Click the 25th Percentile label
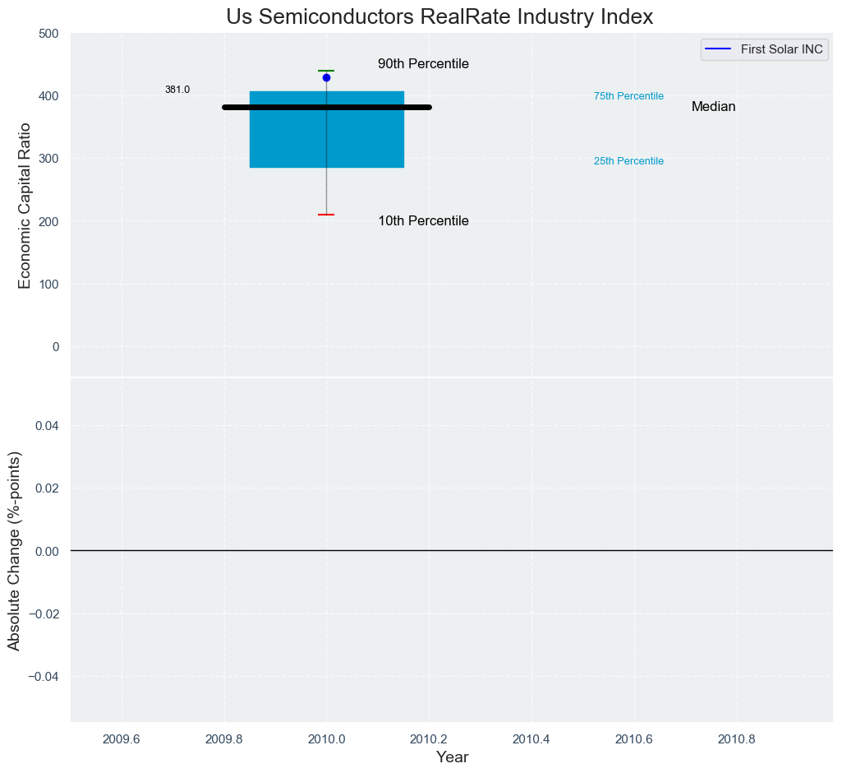 628,161
